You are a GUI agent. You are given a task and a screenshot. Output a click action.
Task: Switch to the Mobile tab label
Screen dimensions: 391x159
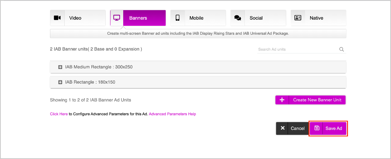[196, 18]
